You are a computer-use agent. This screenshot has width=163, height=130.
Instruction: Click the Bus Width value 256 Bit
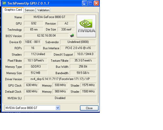pyautogui.click(x=83, y=67)
